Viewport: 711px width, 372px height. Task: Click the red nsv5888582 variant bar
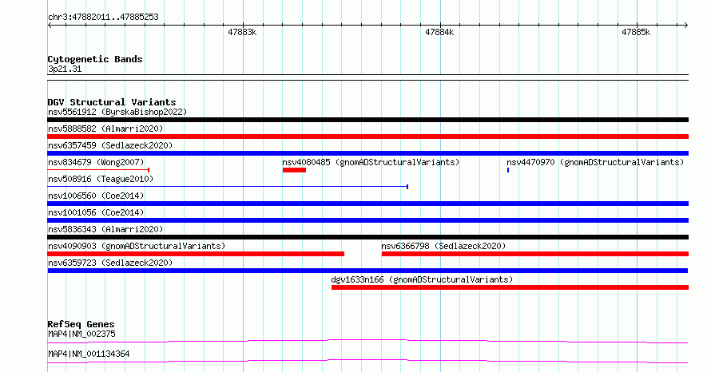pyautogui.click(x=367, y=137)
